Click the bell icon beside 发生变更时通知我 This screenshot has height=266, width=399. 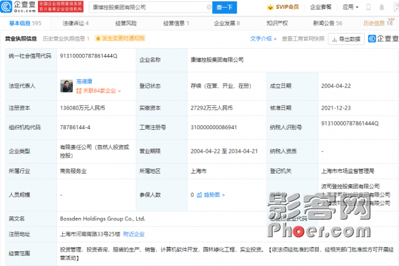(x=98, y=39)
